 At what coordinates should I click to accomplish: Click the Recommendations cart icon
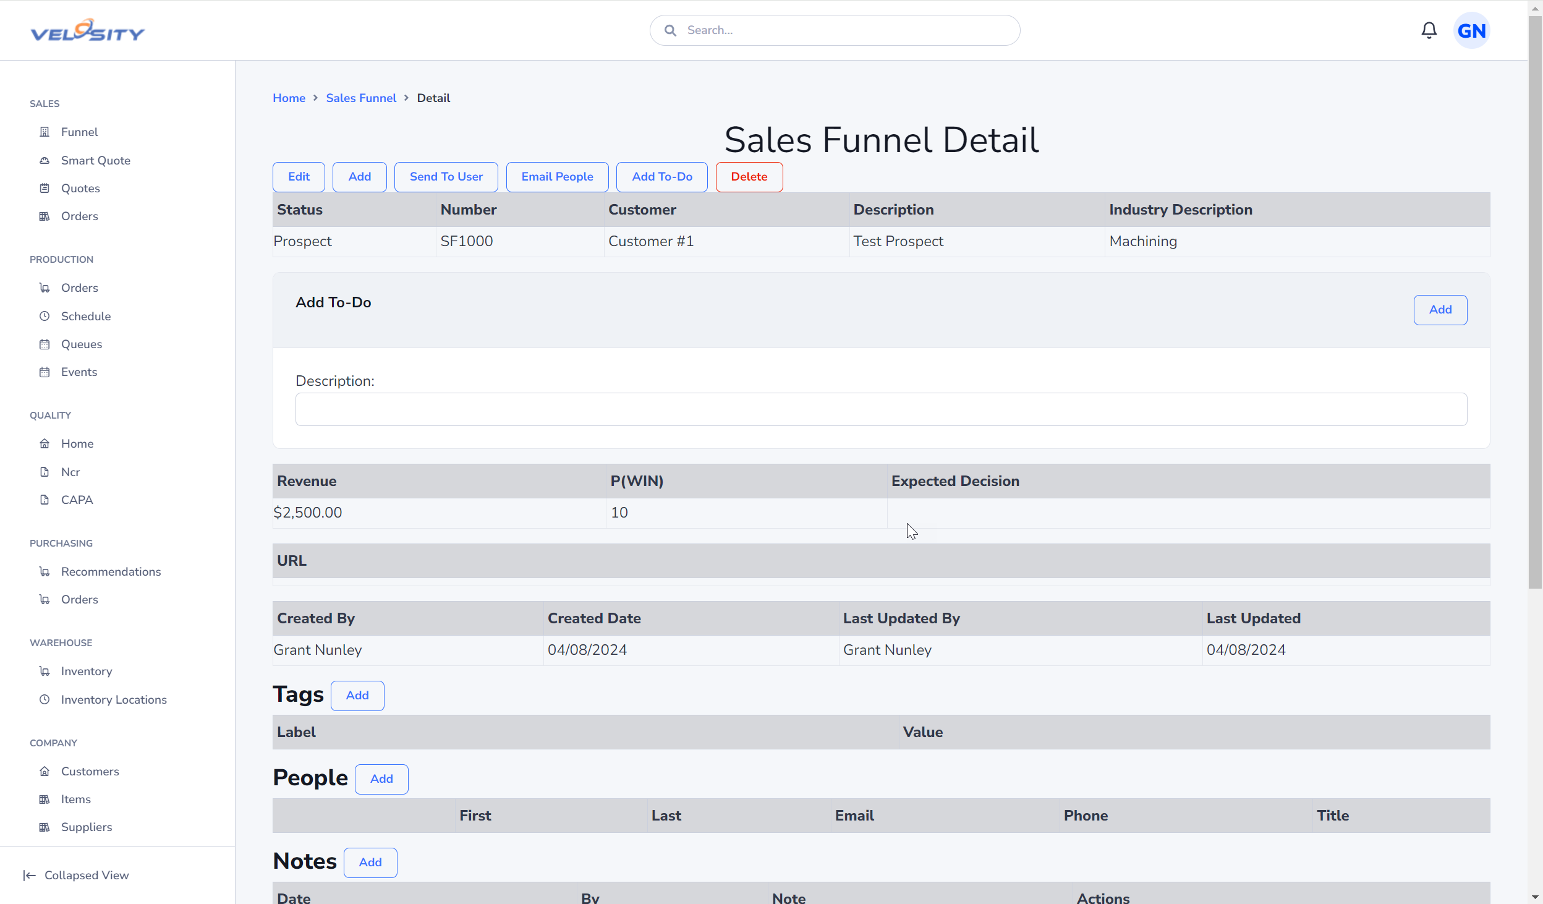click(x=45, y=571)
